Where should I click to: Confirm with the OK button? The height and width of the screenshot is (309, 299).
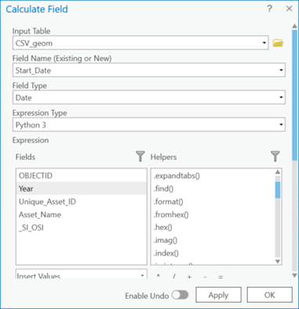[269, 295]
